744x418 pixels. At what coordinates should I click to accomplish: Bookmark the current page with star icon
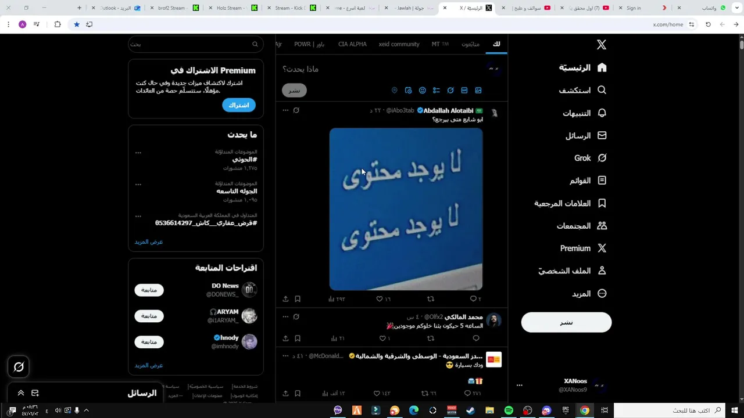tap(76, 24)
